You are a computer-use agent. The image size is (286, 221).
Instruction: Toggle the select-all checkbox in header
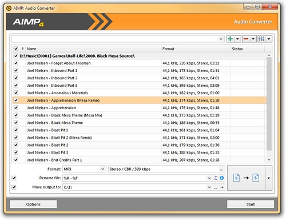(x=16, y=49)
